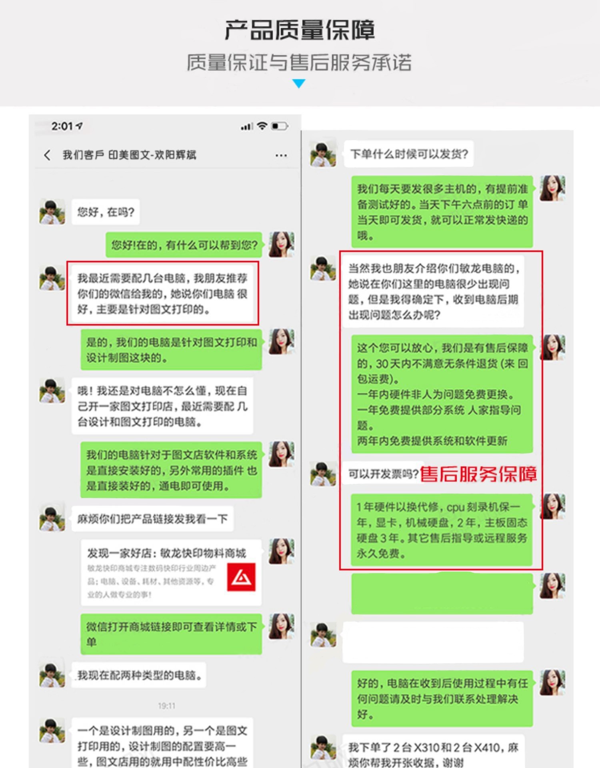Tap the red '售后服务保障' label

coord(478,474)
